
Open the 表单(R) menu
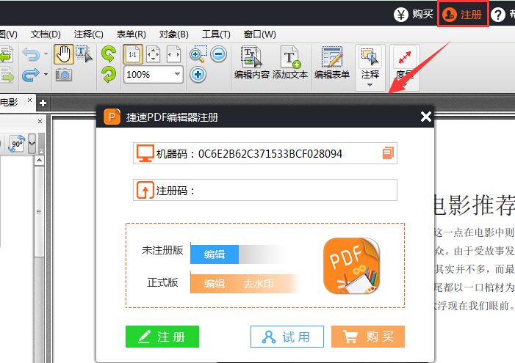(x=131, y=34)
